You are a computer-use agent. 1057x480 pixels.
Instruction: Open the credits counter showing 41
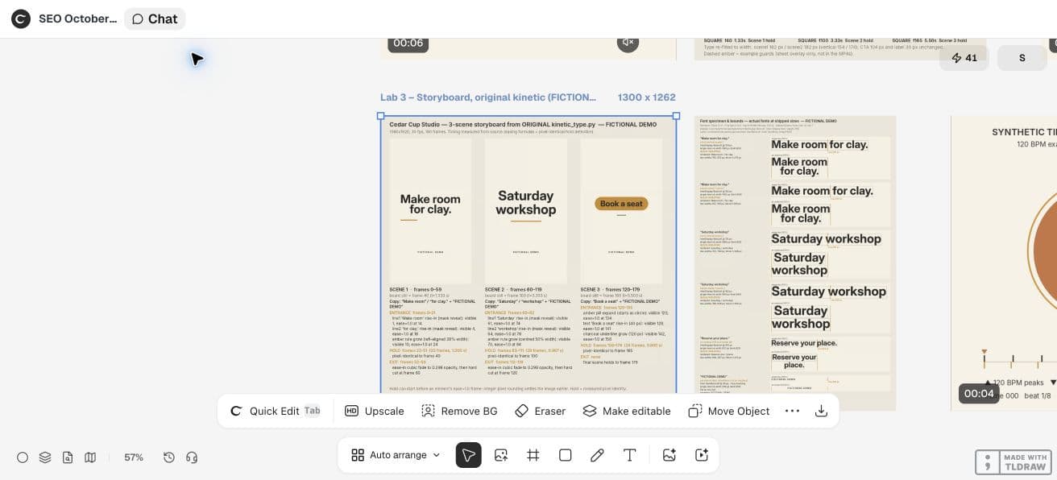pos(964,58)
